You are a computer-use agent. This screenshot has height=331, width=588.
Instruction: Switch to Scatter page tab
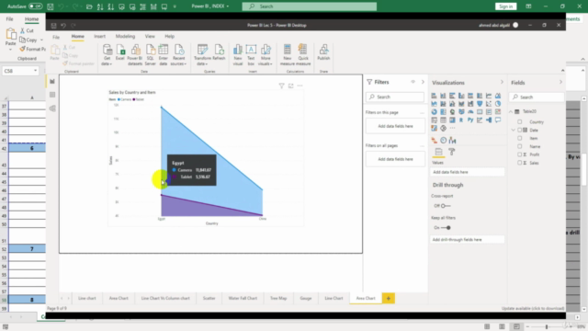click(209, 298)
